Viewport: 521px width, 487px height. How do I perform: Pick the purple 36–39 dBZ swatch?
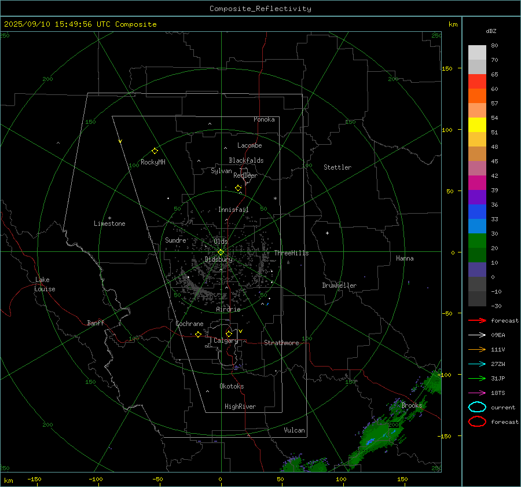click(477, 197)
